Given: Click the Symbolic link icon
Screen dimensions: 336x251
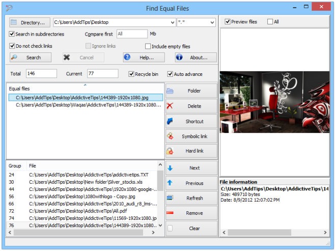Looking at the screenshot, I should coord(170,136).
